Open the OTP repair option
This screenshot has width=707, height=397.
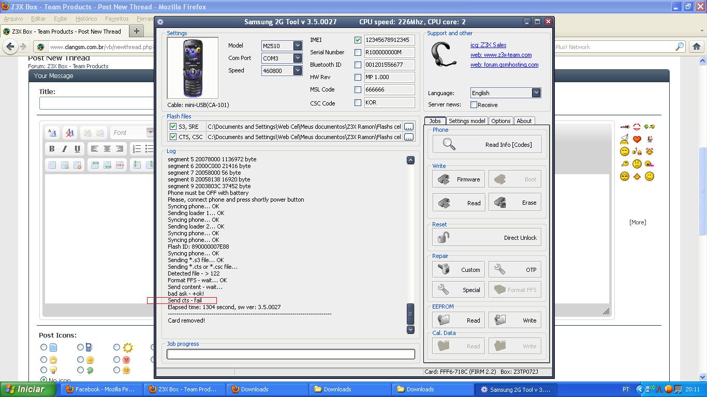point(515,270)
